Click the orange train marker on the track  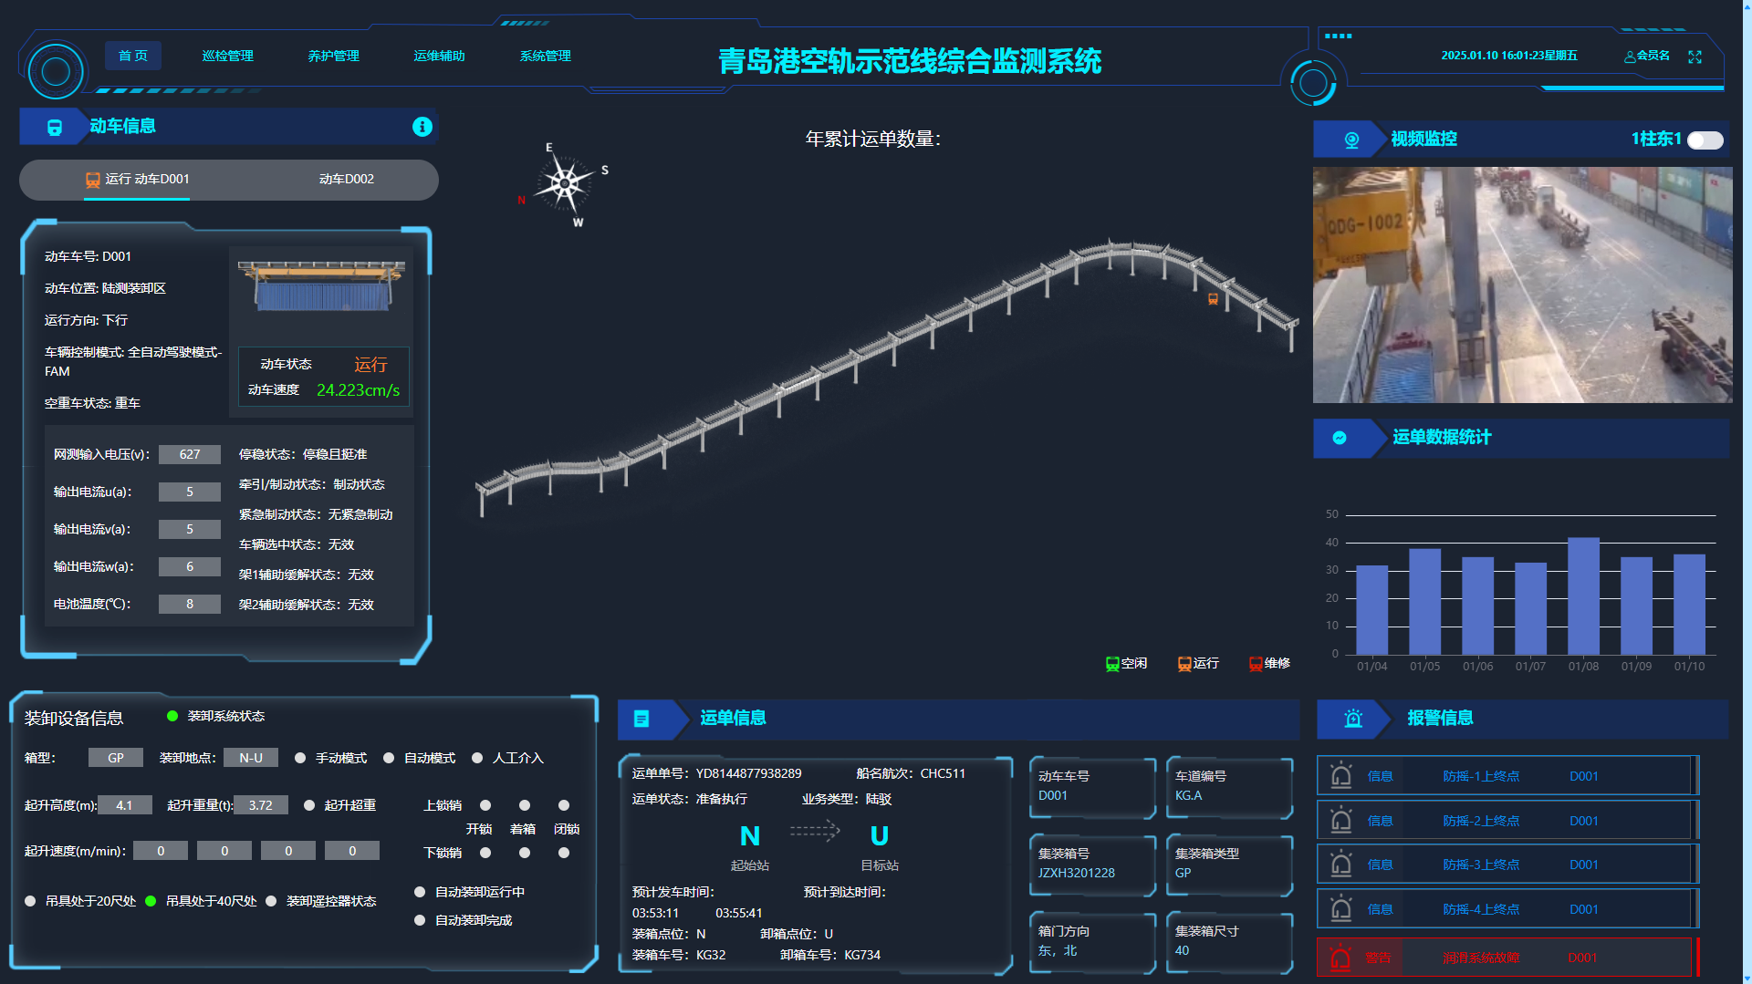1213,299
